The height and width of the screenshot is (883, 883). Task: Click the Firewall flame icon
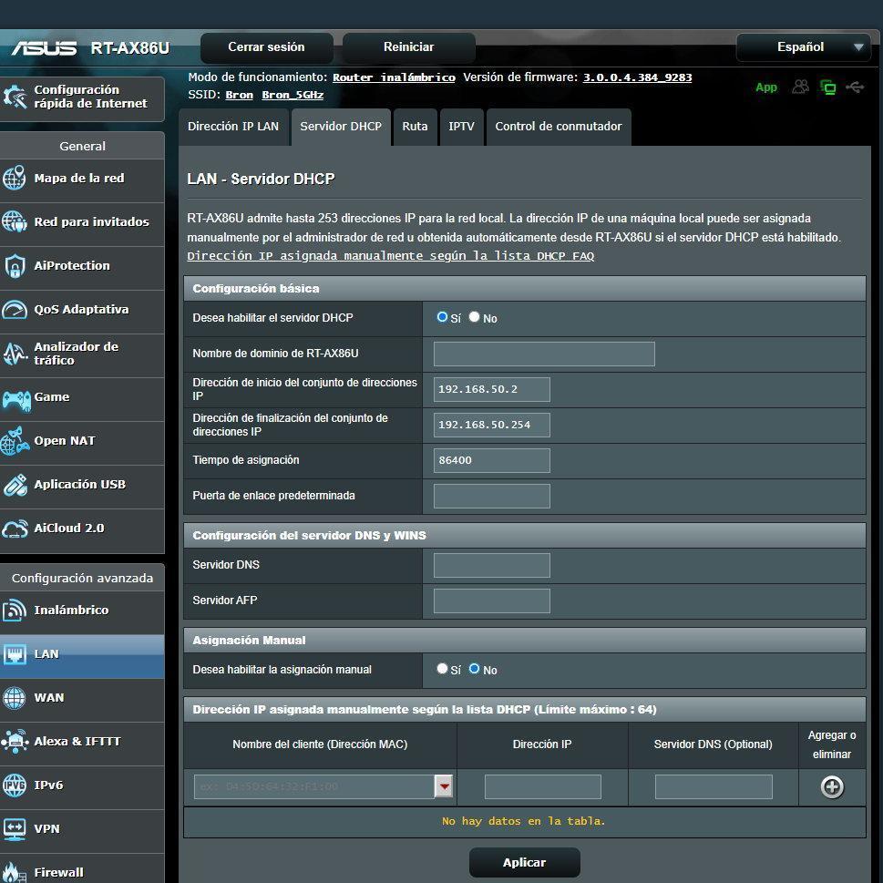(14, 872)
